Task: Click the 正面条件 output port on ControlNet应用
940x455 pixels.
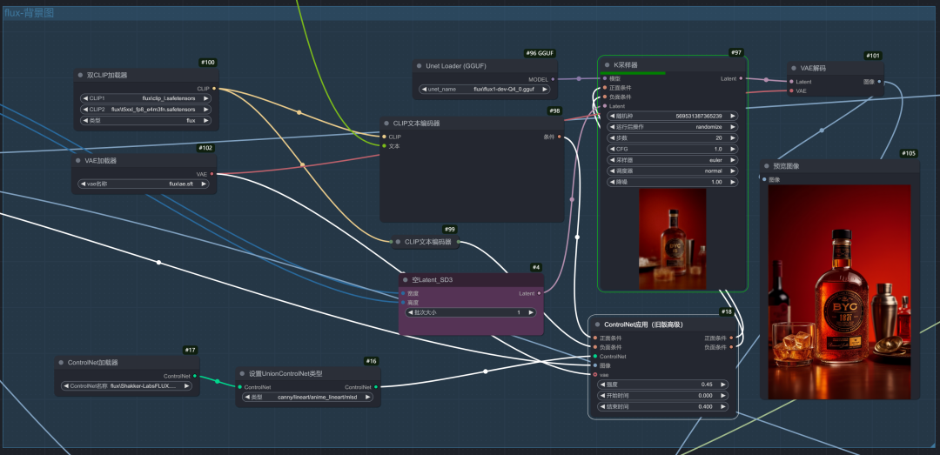Action: click(731, 338)
